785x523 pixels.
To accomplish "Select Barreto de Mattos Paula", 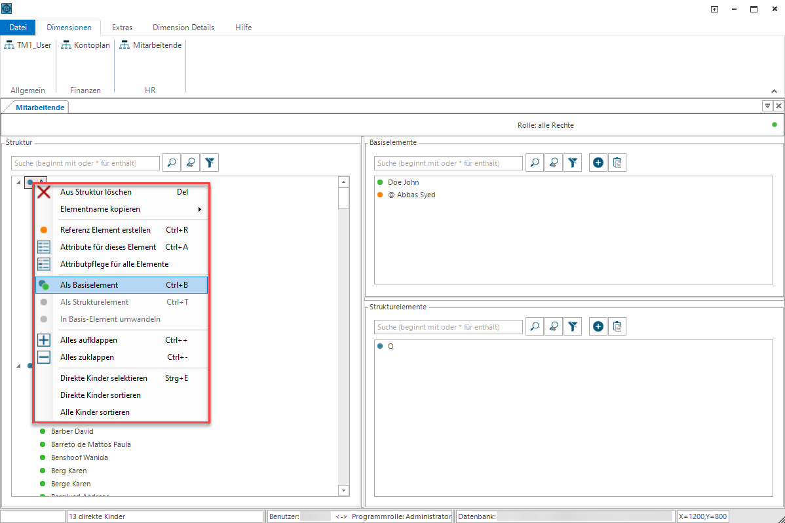I will [x=90, y=444].
